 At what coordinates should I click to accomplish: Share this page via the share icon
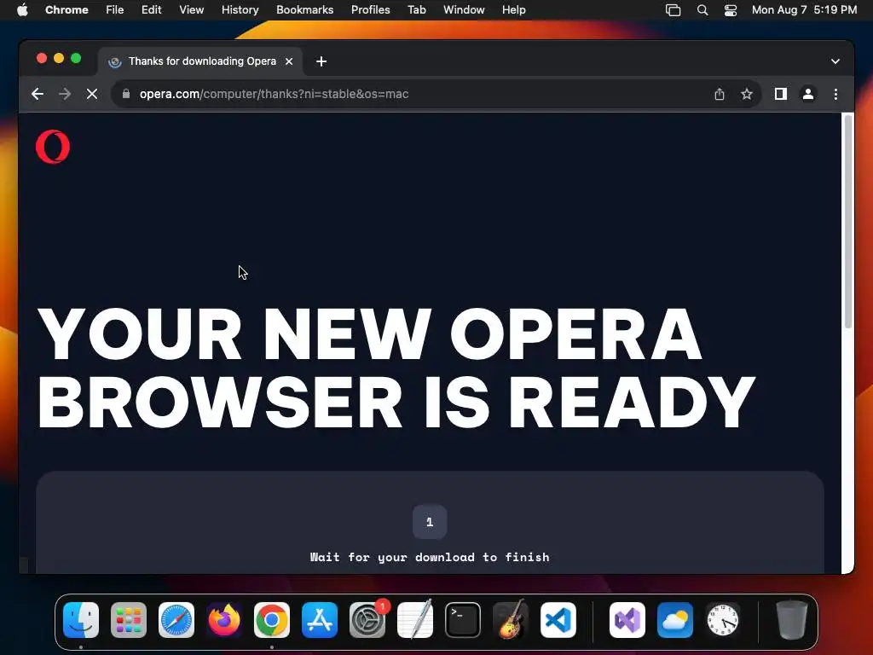pyautogui.click(x=720, y=94)
